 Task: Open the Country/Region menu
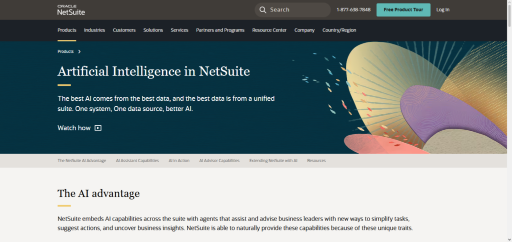click(x=339, y=30)
